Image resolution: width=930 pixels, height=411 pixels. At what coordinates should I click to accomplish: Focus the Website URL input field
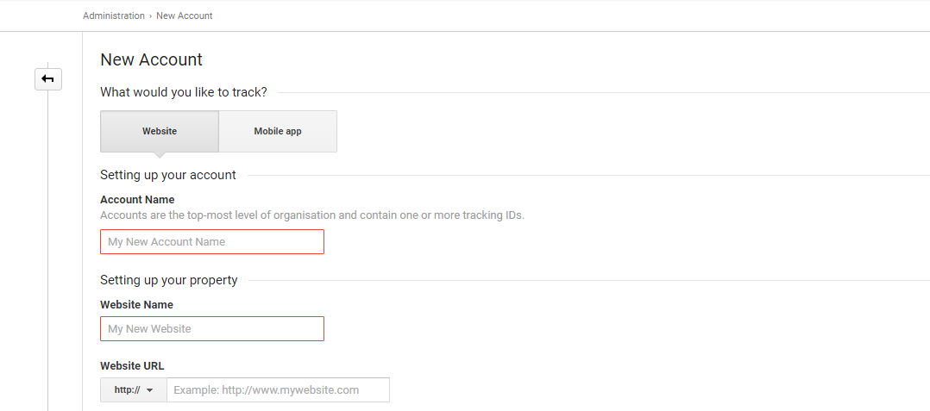tap(278, 390)
